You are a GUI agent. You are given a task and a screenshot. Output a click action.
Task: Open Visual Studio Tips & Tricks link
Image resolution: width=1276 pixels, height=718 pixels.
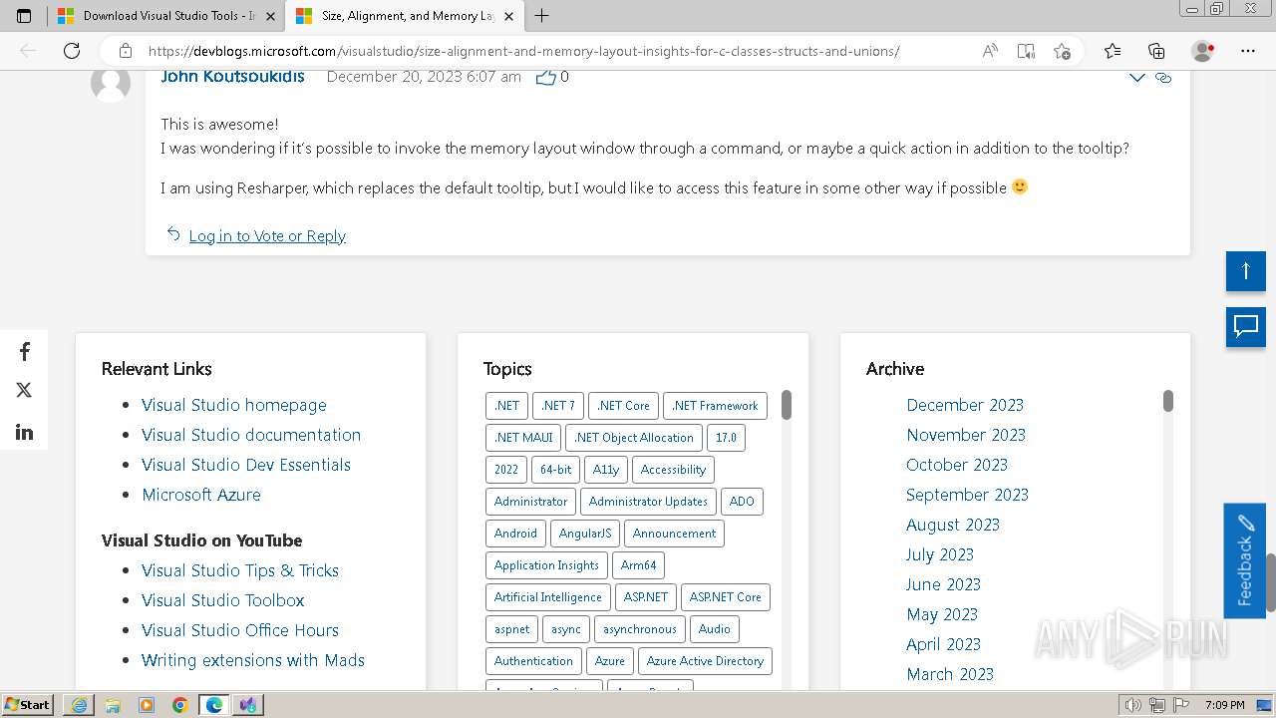click(240, 570)
